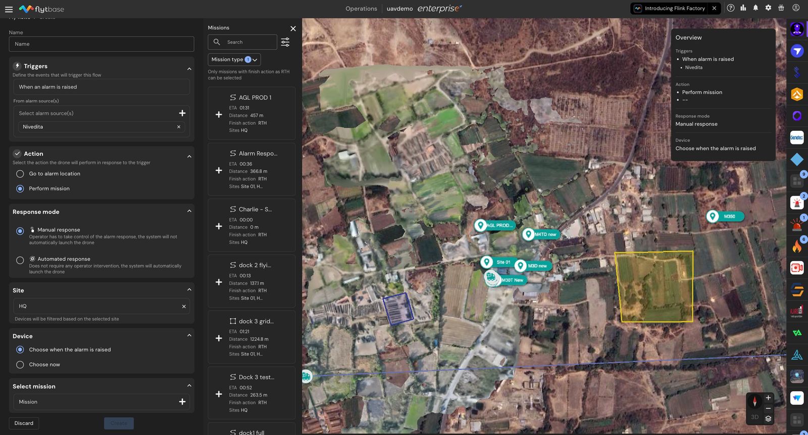Select the dock 2 flyi... mission title
This screenshot has height=435, width=808.
pyautogui.click(x=255, y=265)
